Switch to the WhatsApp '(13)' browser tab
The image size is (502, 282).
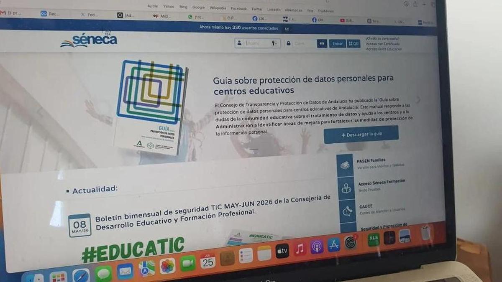pos(196,17)
